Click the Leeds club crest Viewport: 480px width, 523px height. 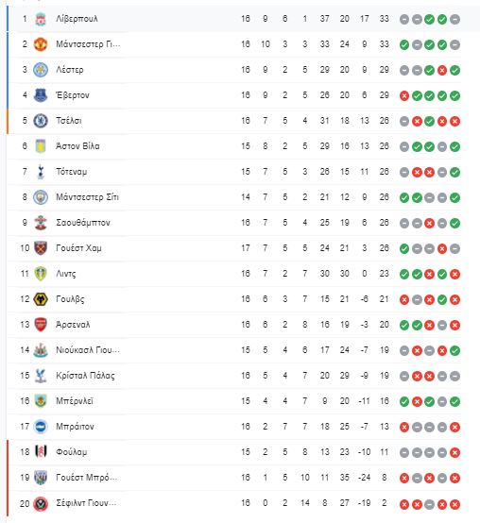click(x=41, y=274)
